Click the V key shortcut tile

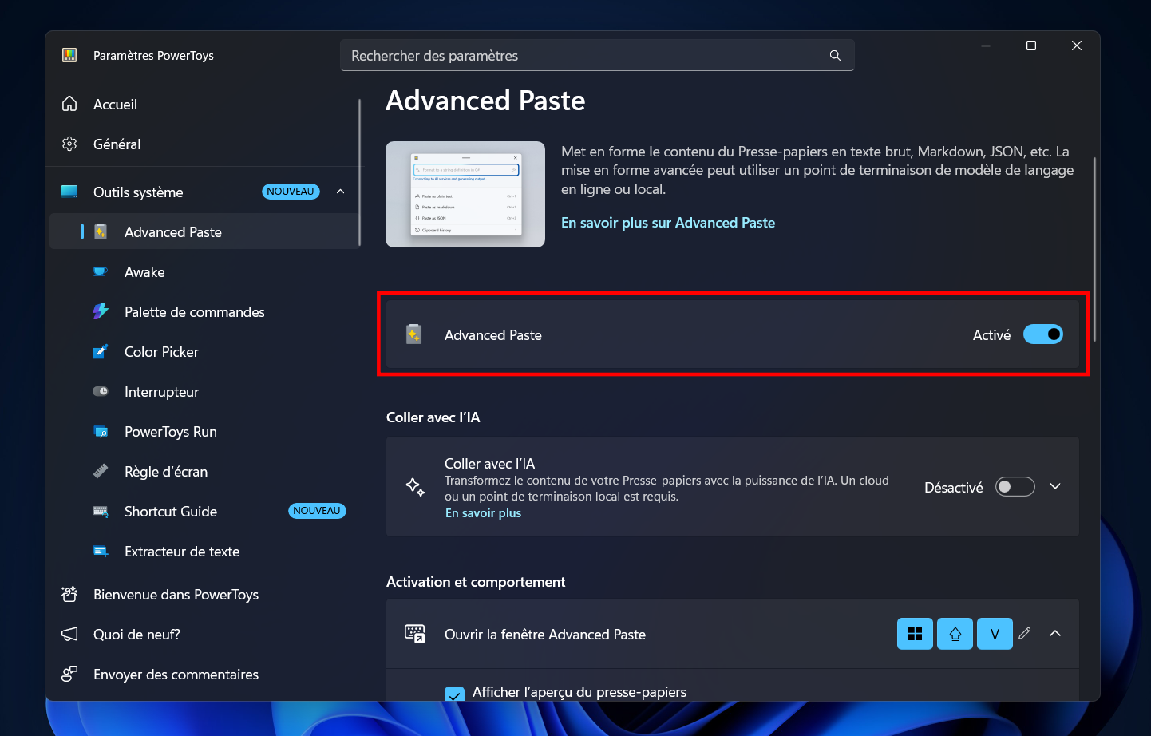(995, 634)
